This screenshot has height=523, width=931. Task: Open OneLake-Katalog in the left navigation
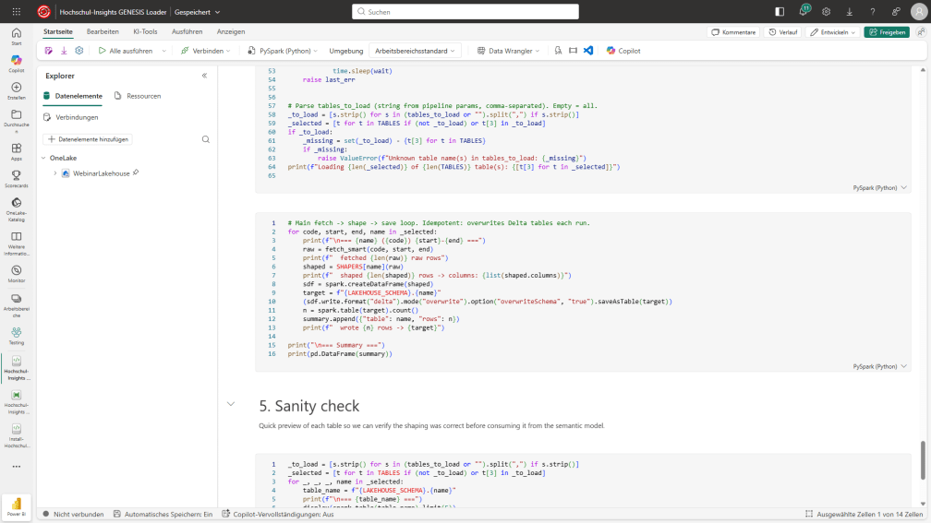coord(16,210)
